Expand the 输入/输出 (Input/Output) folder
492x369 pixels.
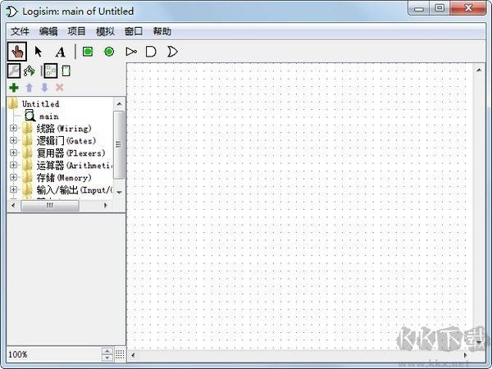[x=13, y=189]
